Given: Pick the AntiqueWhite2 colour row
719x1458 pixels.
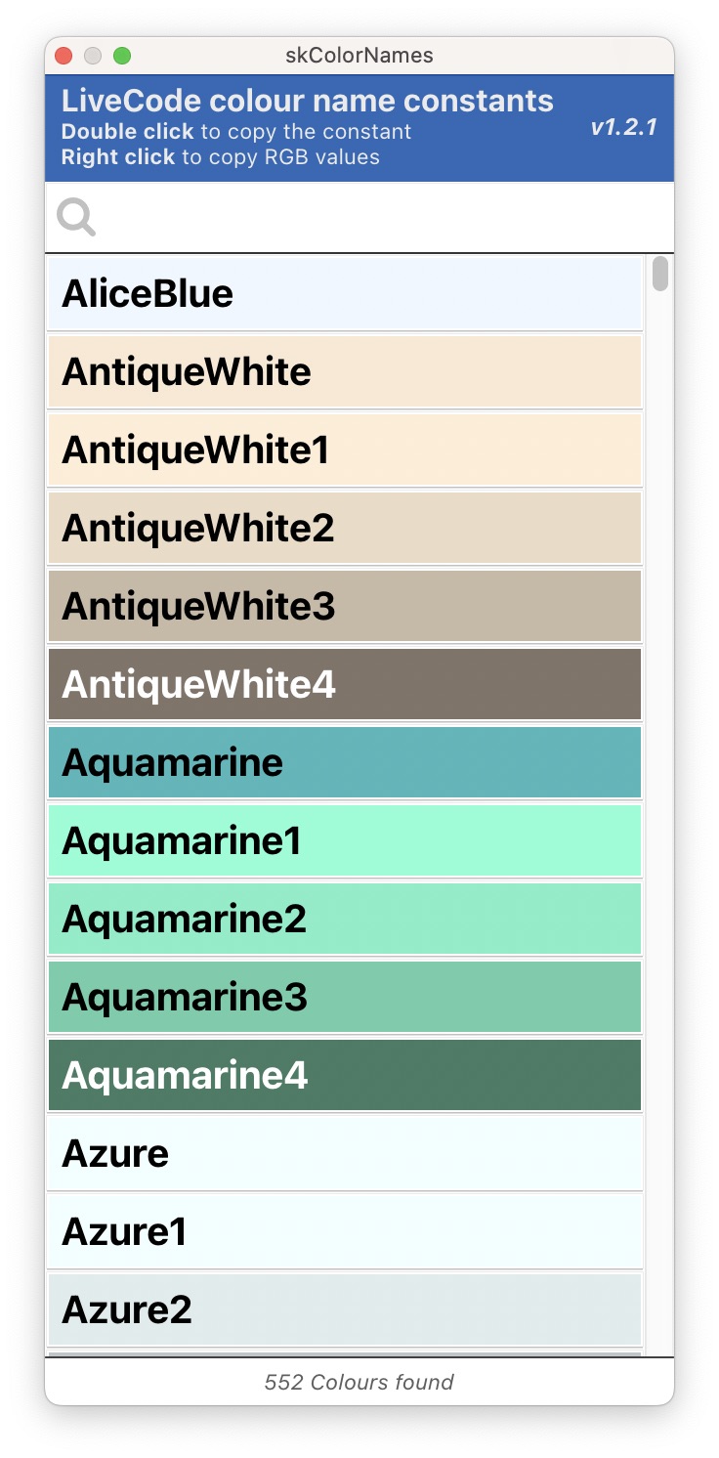Looking at the screenshot, I should pos(345,528).
